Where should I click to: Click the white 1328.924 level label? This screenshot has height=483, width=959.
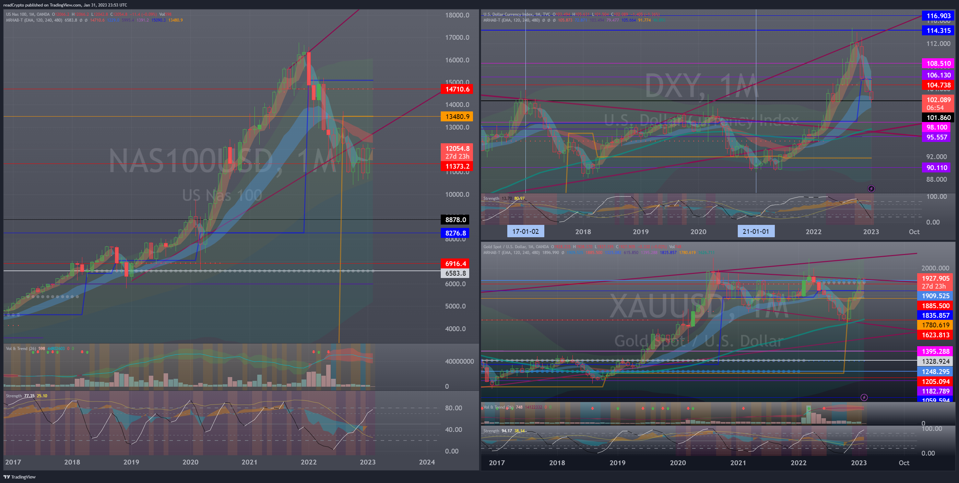tap(935, 361)
